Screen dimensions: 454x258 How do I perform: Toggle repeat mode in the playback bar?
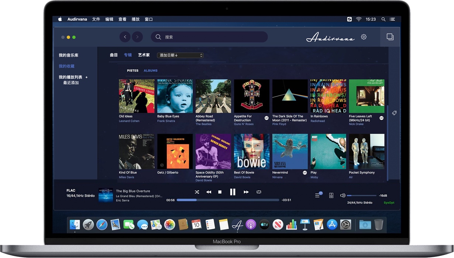click(259, 192)
